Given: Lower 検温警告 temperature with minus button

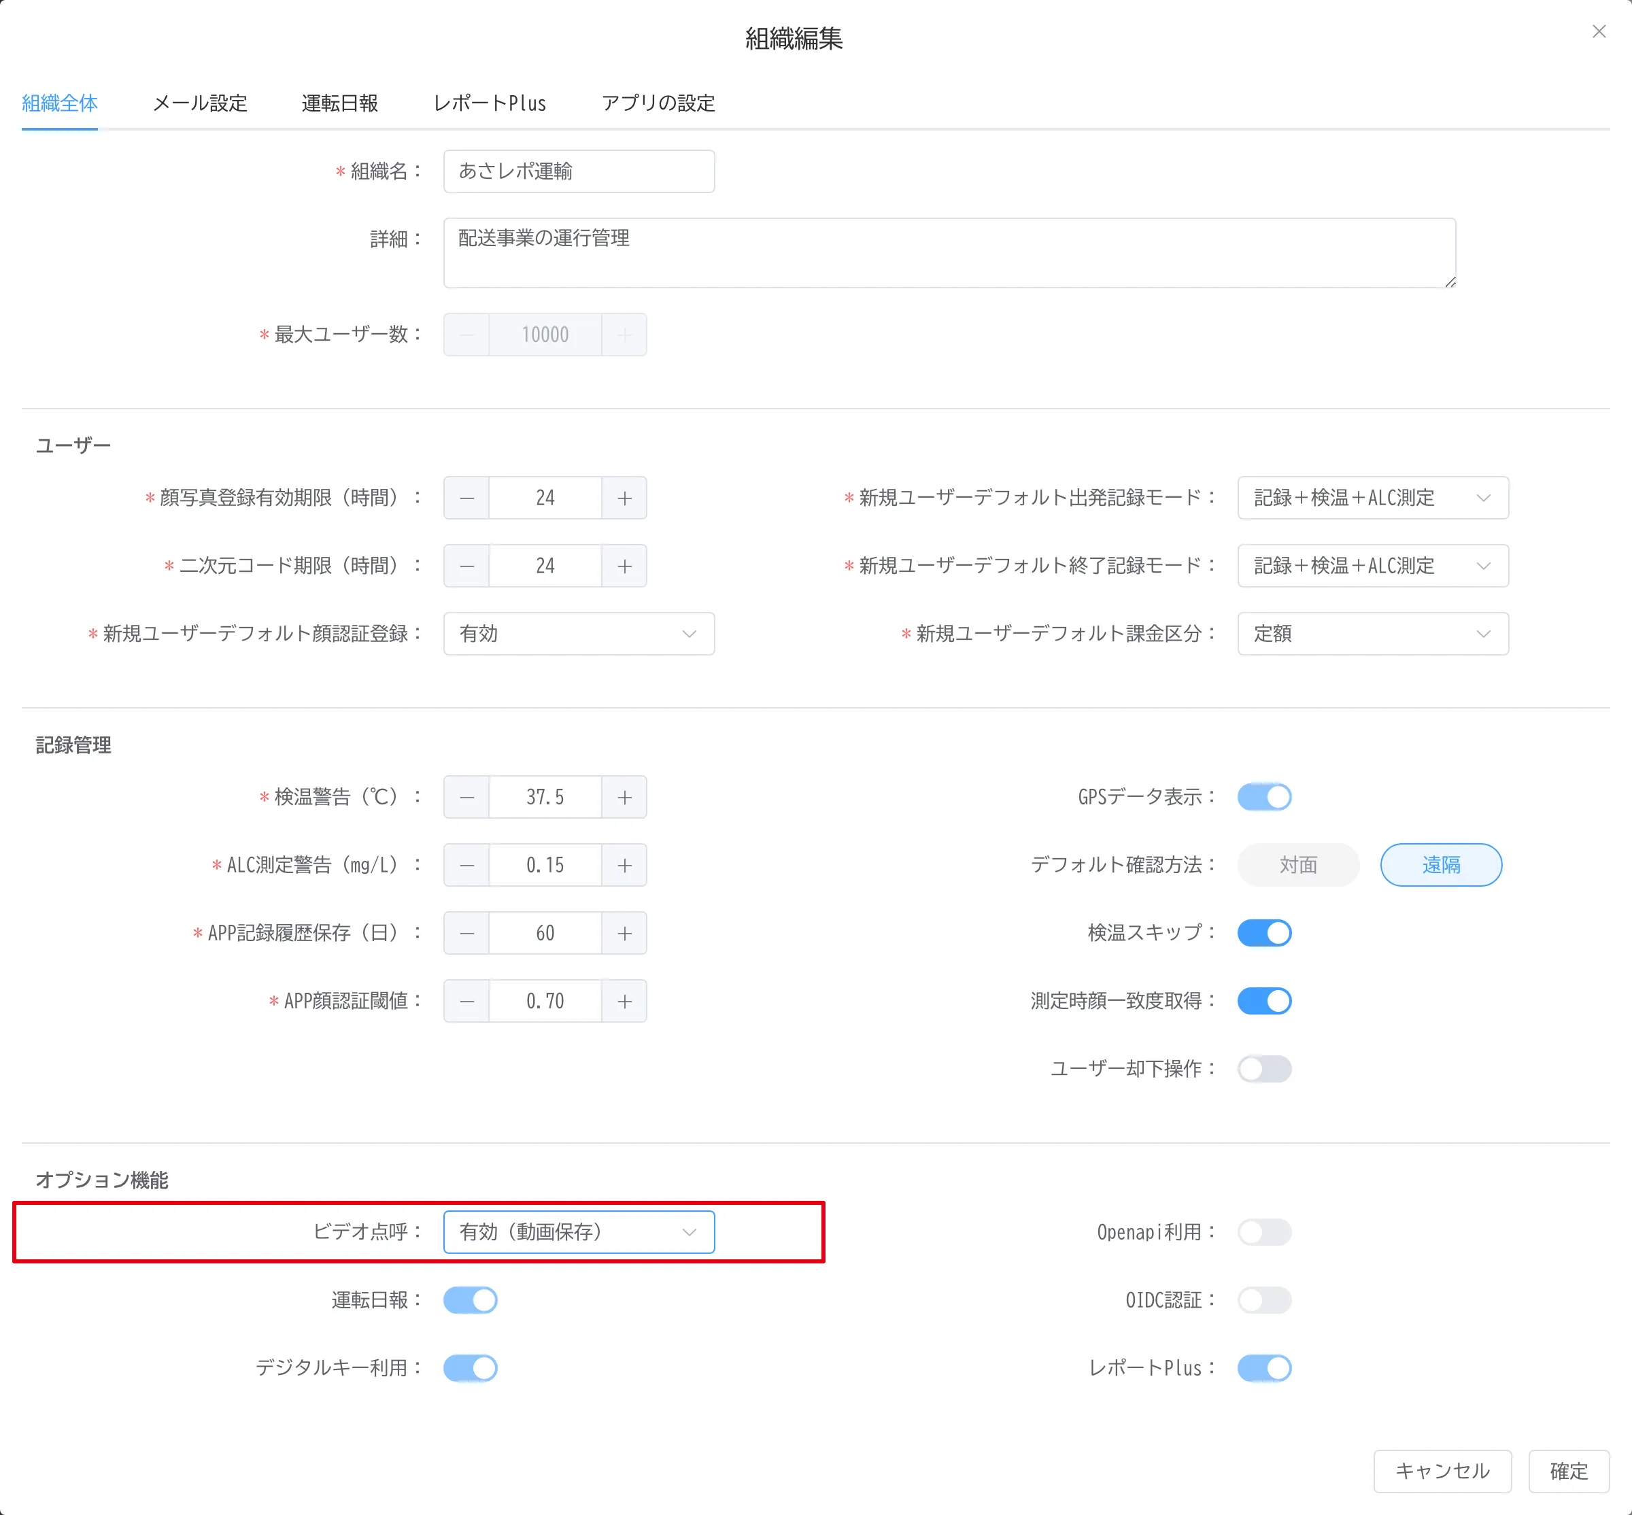Looking at the screenshot, I should click(x=467, y=797).
